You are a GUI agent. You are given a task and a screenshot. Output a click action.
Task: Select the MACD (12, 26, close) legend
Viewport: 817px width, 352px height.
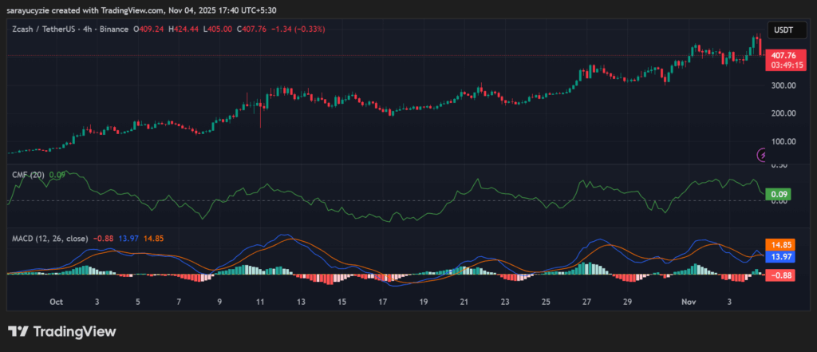49,238
